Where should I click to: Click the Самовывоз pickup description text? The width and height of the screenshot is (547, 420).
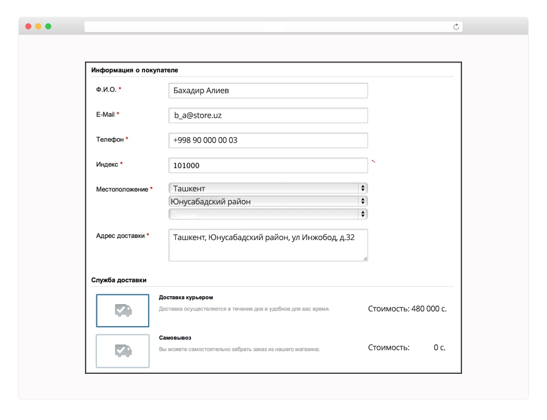[239, 349]
